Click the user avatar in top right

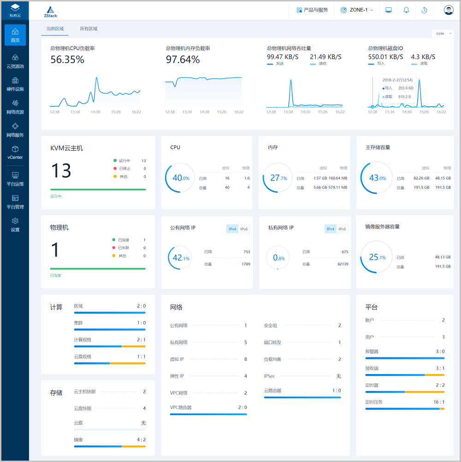click(449, 10)
